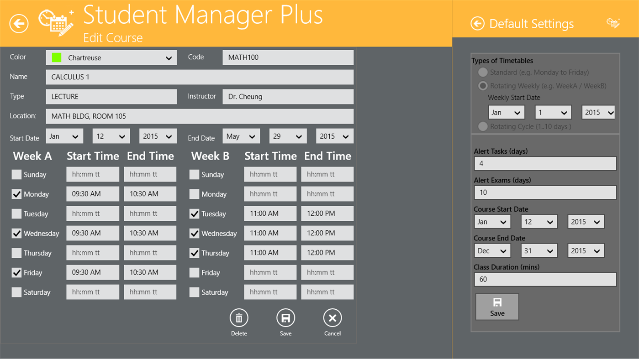The height and width of the screenshot is (359, 639).
Task: Check Friday in Week B schedule
Action: pos(193,272)
